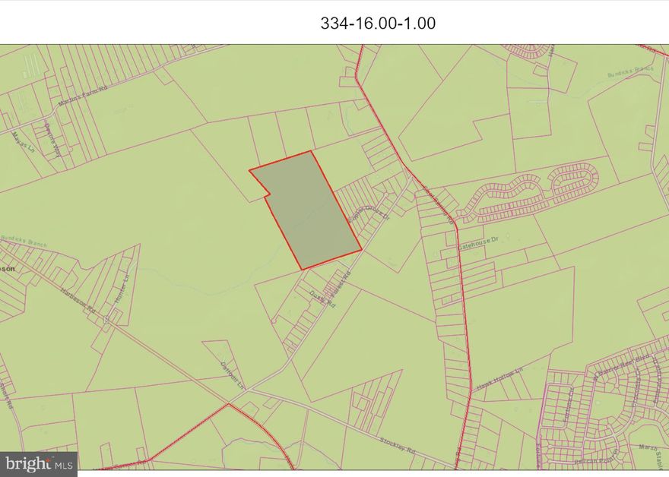Click the Mayas Ln street label
The image size is (669, 477).
tap(23, 142)
